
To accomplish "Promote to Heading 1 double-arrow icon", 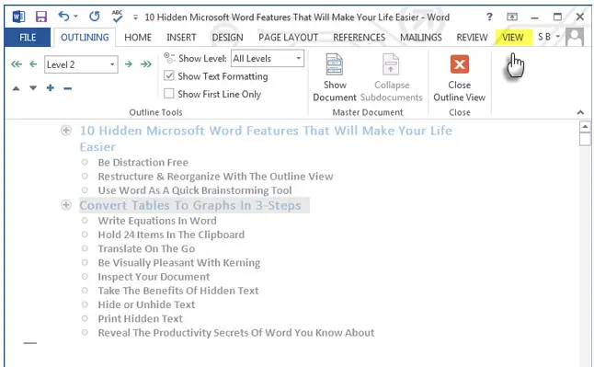I will (x=17, y=64).
